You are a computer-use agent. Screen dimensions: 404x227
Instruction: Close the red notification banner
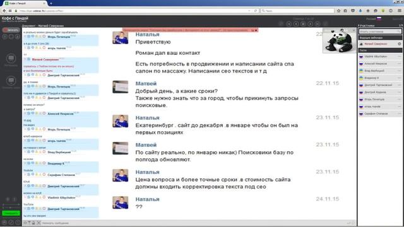256,30
